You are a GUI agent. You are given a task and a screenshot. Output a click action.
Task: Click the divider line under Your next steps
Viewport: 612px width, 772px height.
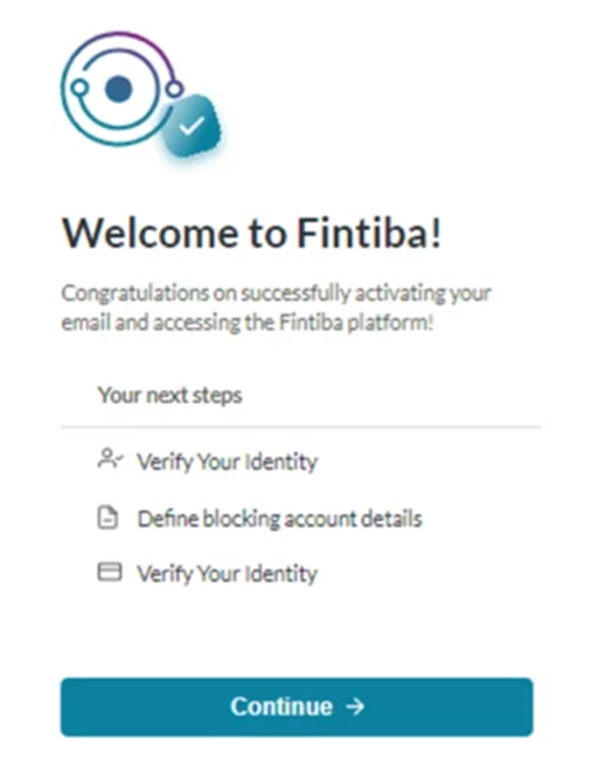click(301, 427)
